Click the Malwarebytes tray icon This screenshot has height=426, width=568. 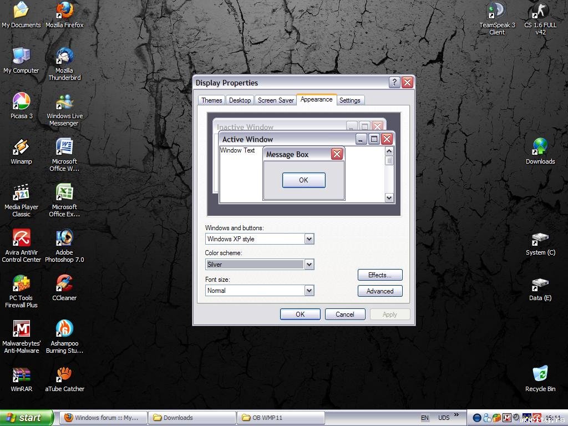(x=507, y=418)
